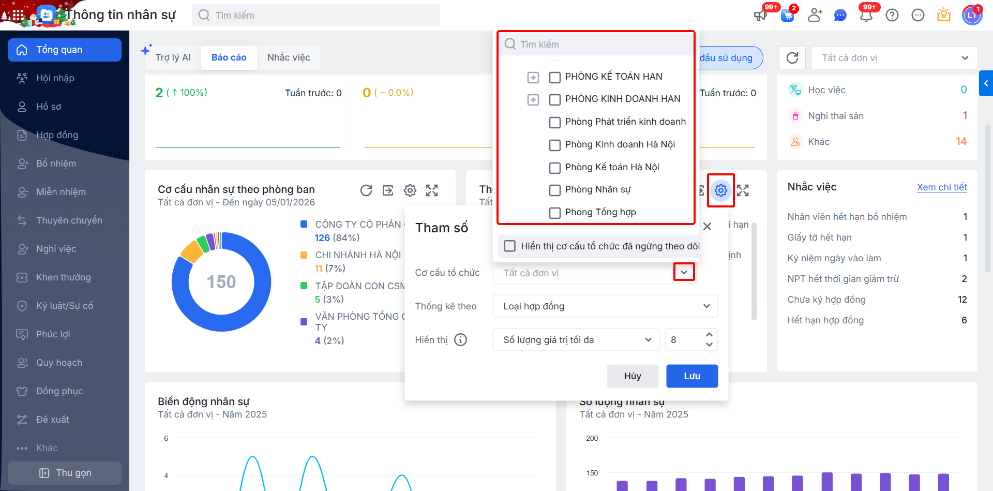993x491 pixels.
Task: Open the app grid launcher icon
Action: [x=18, y=16]
